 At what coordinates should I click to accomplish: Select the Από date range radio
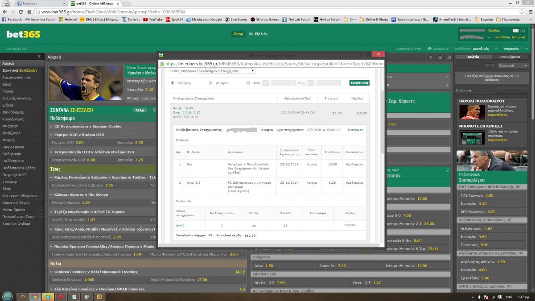[x=248, y=83]
